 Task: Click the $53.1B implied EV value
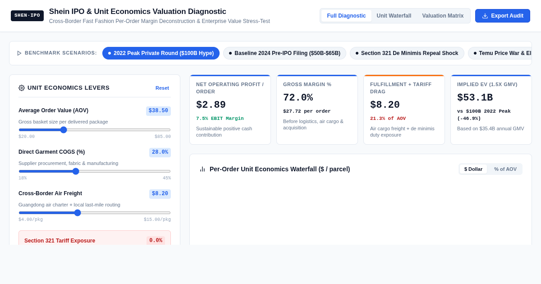click(x=475, y=98)
